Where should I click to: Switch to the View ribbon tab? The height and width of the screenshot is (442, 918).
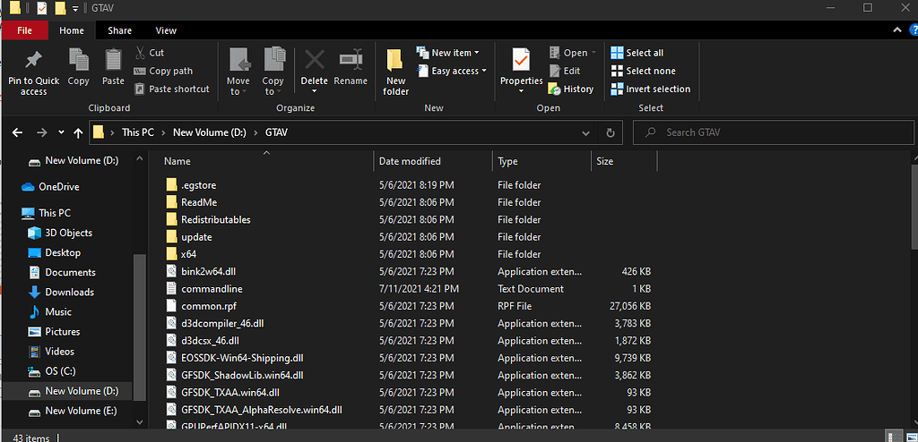[x=166, y=30]
